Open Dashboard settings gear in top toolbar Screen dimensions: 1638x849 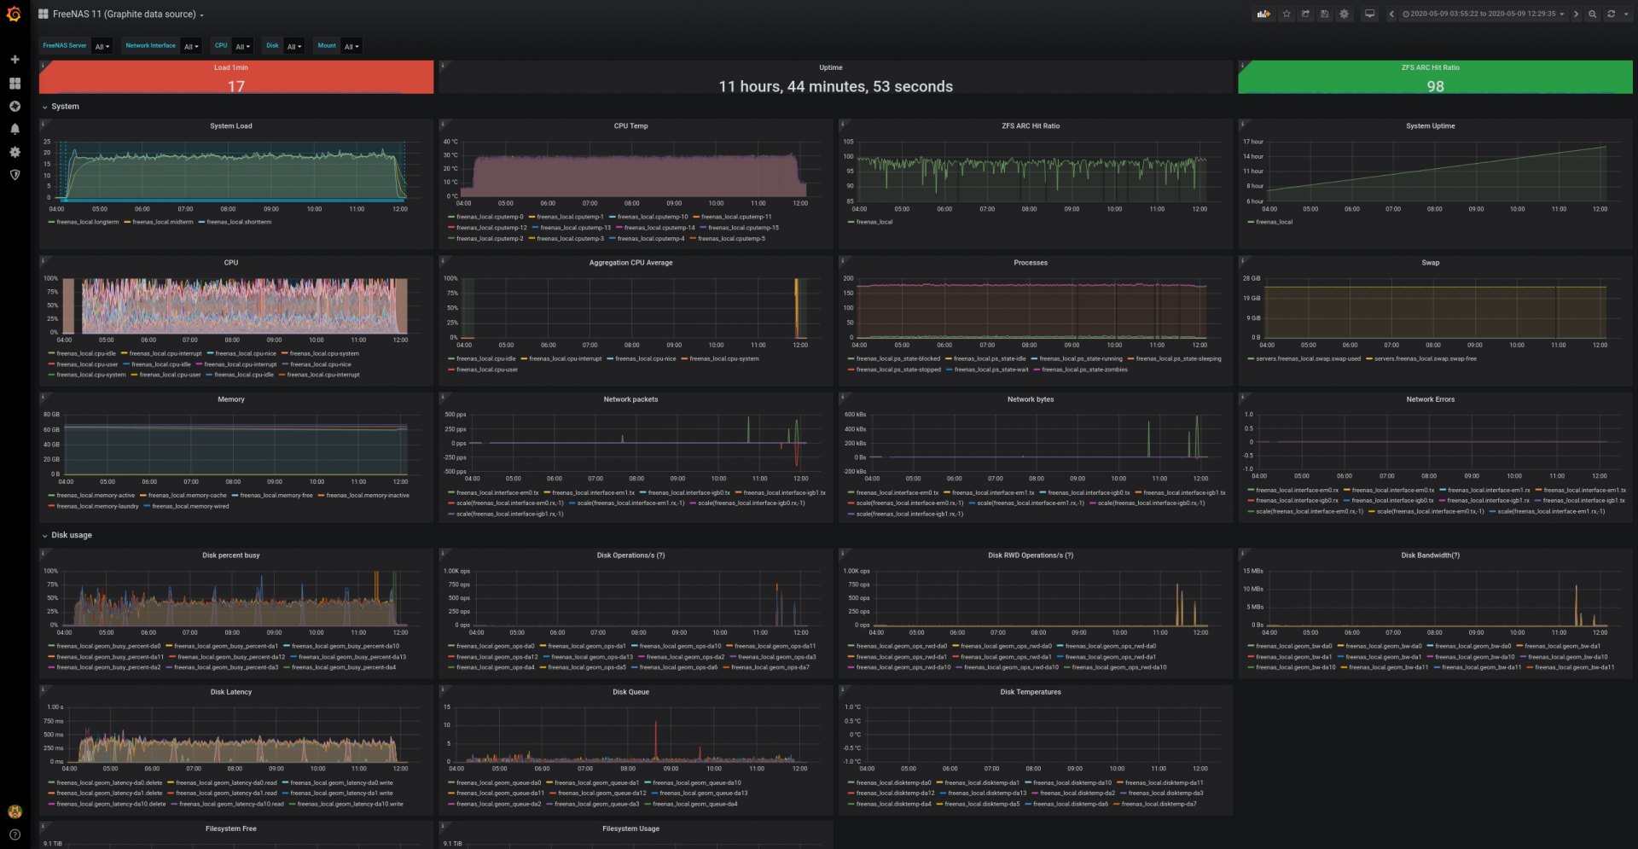coord(1344,14)
